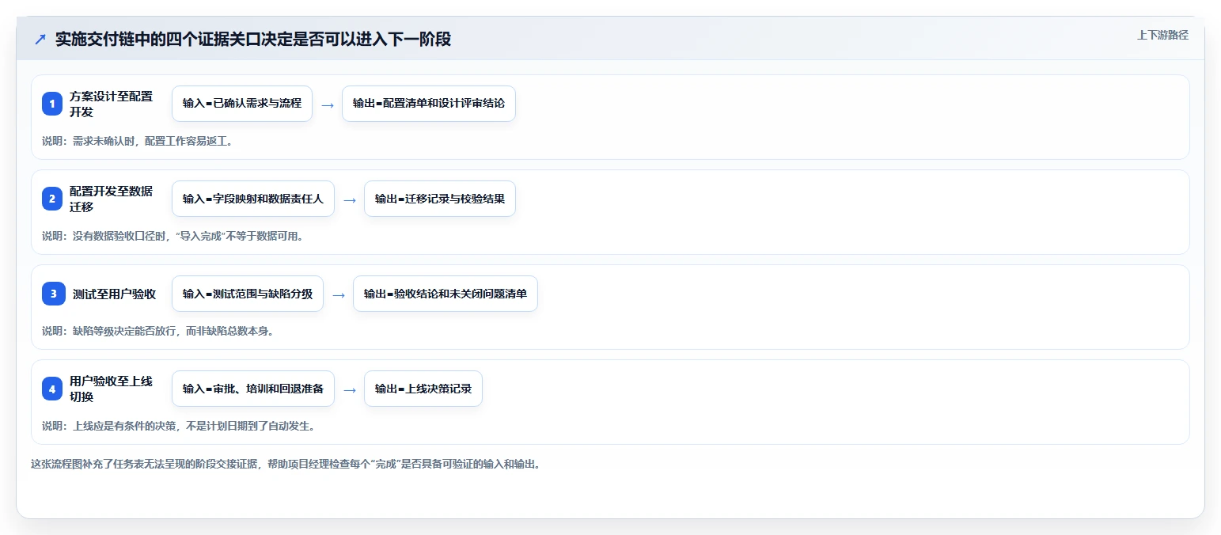Select the 输入=测试范围与缺陷分级 box
Viewport: 1221px width, 535px height.
(248, 294)
